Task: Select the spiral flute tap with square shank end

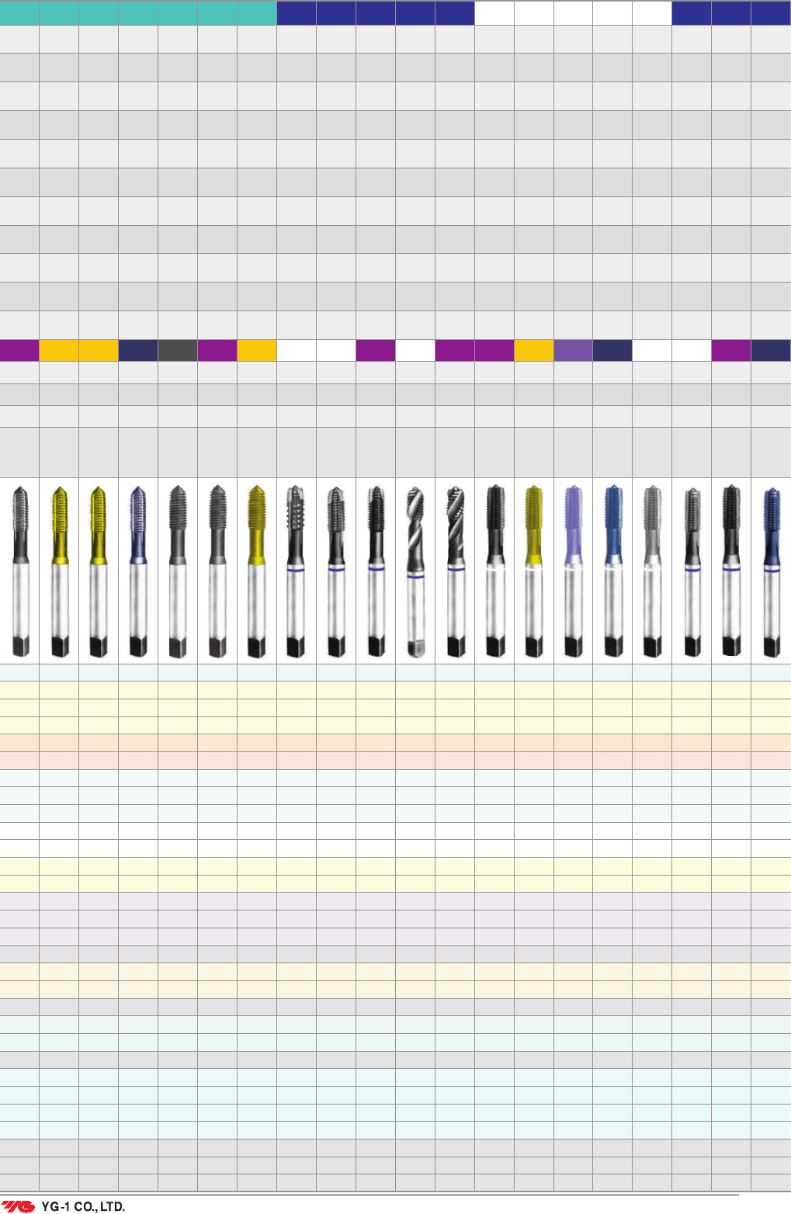Action: click(x=455, y=571)
